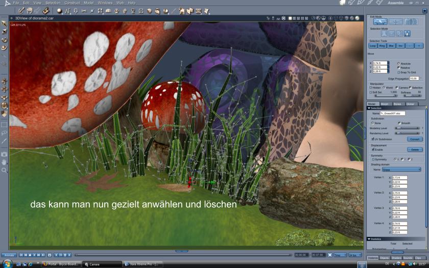Select the lasso selection tool in left toolbar
Viewport: 429px width, 268px height.
(4, 133)
